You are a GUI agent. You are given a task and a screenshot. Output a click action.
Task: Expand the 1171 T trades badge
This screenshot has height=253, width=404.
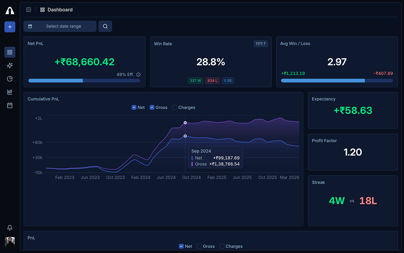pos(260,43)
